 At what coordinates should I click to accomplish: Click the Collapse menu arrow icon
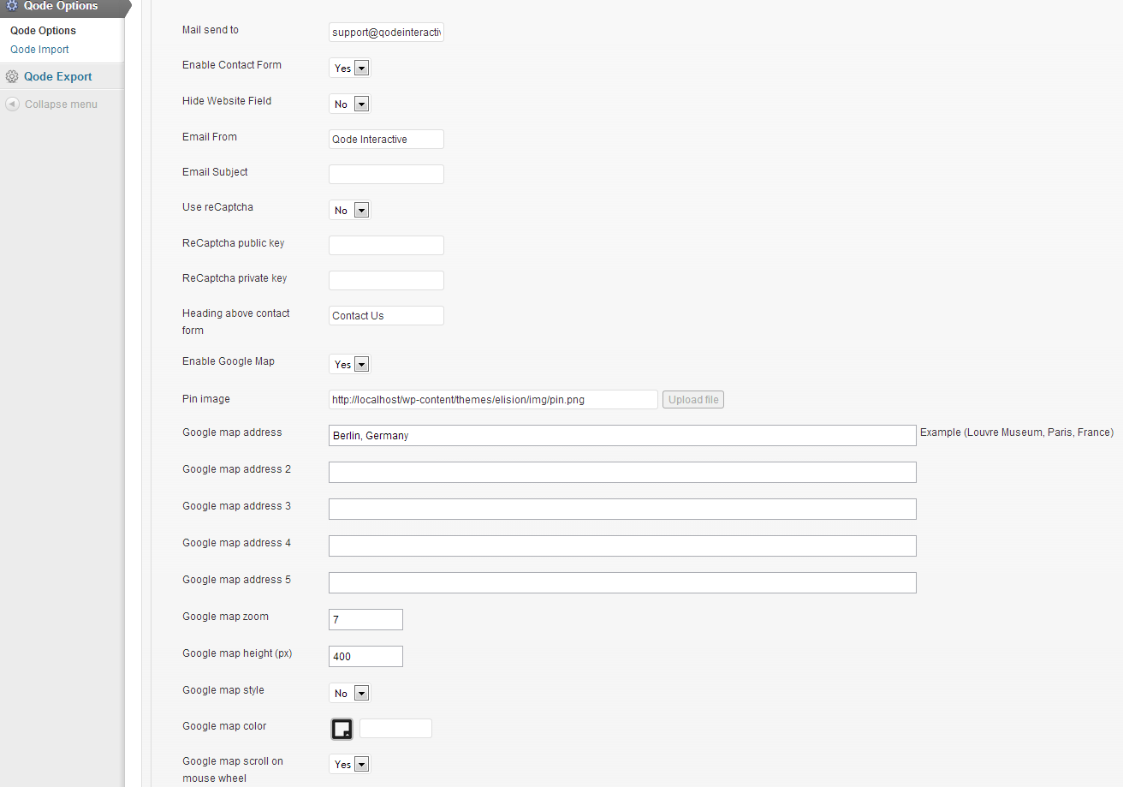coord(12,104)
